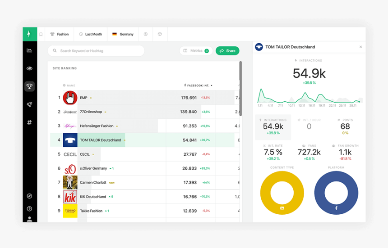The image size is (388, 248).
Task: Click the Name column header
Action: [x=69, y=86]
